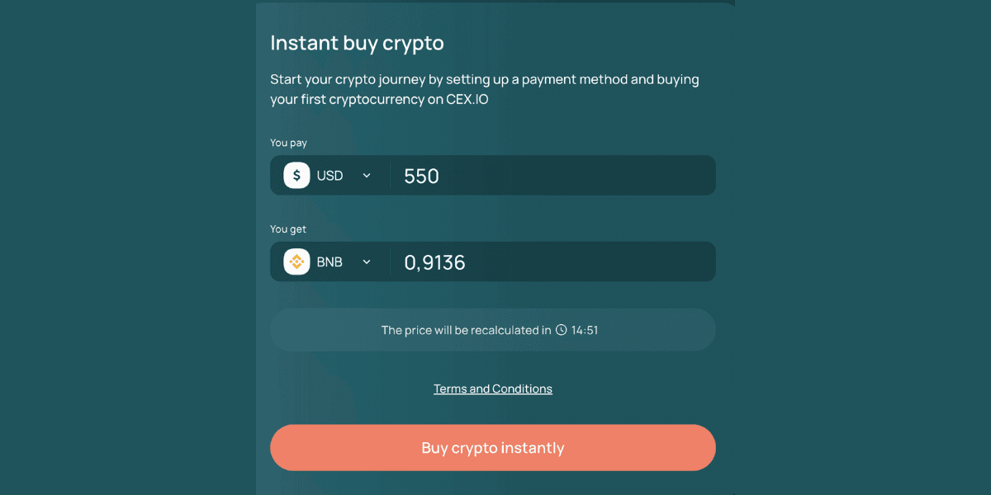Open the crypto selector labeled BNB
The height and width of the screenshot is (495, 991).
point(330,262)
